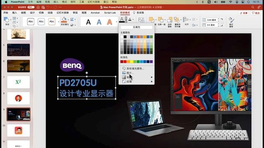Switch to the 幻灯片放映 ribbon tab
Screen dimensions: 264x148
63,13
